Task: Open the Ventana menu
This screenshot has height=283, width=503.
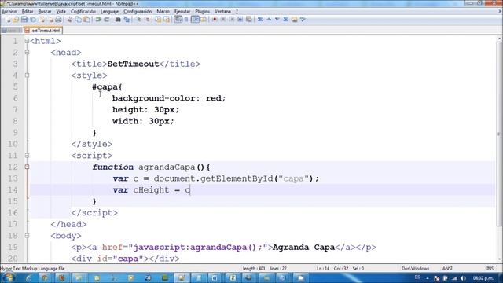Action: point(222,11)
